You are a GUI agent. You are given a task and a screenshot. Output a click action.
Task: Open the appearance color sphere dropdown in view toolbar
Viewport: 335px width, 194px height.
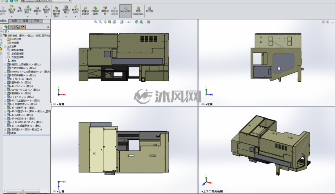[137, 22]
